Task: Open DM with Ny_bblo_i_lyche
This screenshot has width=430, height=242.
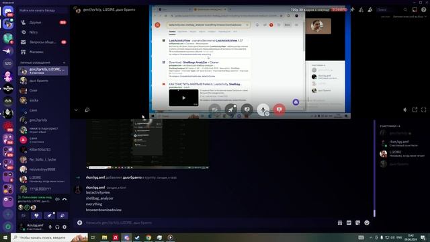Action: [x=43, y=159]
